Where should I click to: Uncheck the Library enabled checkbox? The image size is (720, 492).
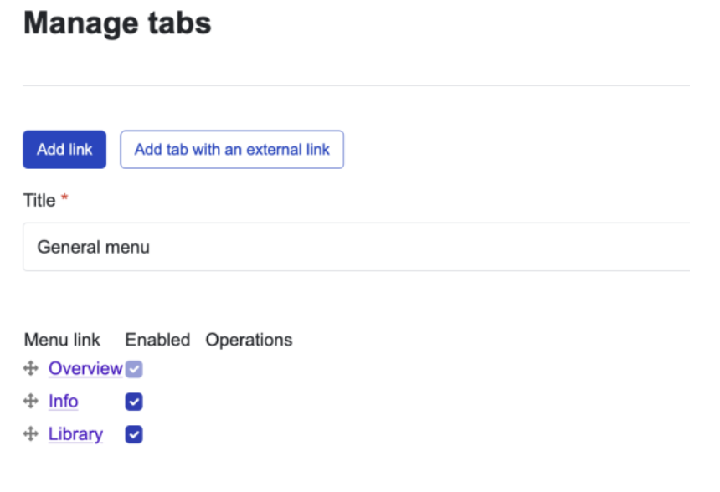[x=134, y=434]
